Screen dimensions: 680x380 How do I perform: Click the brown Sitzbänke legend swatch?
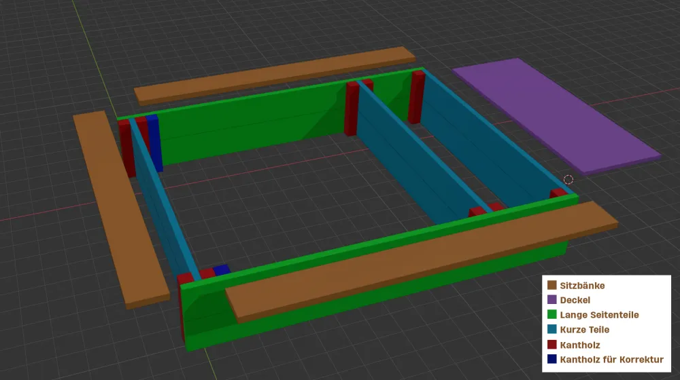pyautogui.click(x=551, y=285)
